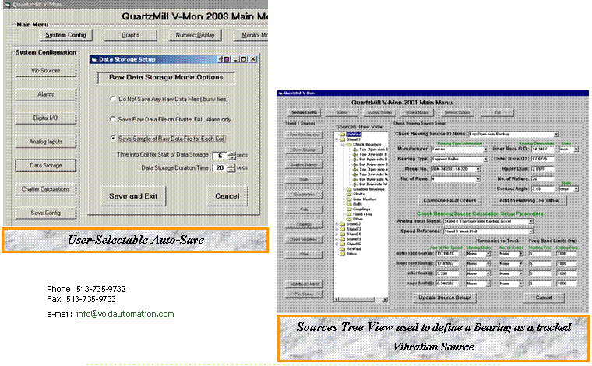Select the Chock Bearings folder icon

[349, 145]
